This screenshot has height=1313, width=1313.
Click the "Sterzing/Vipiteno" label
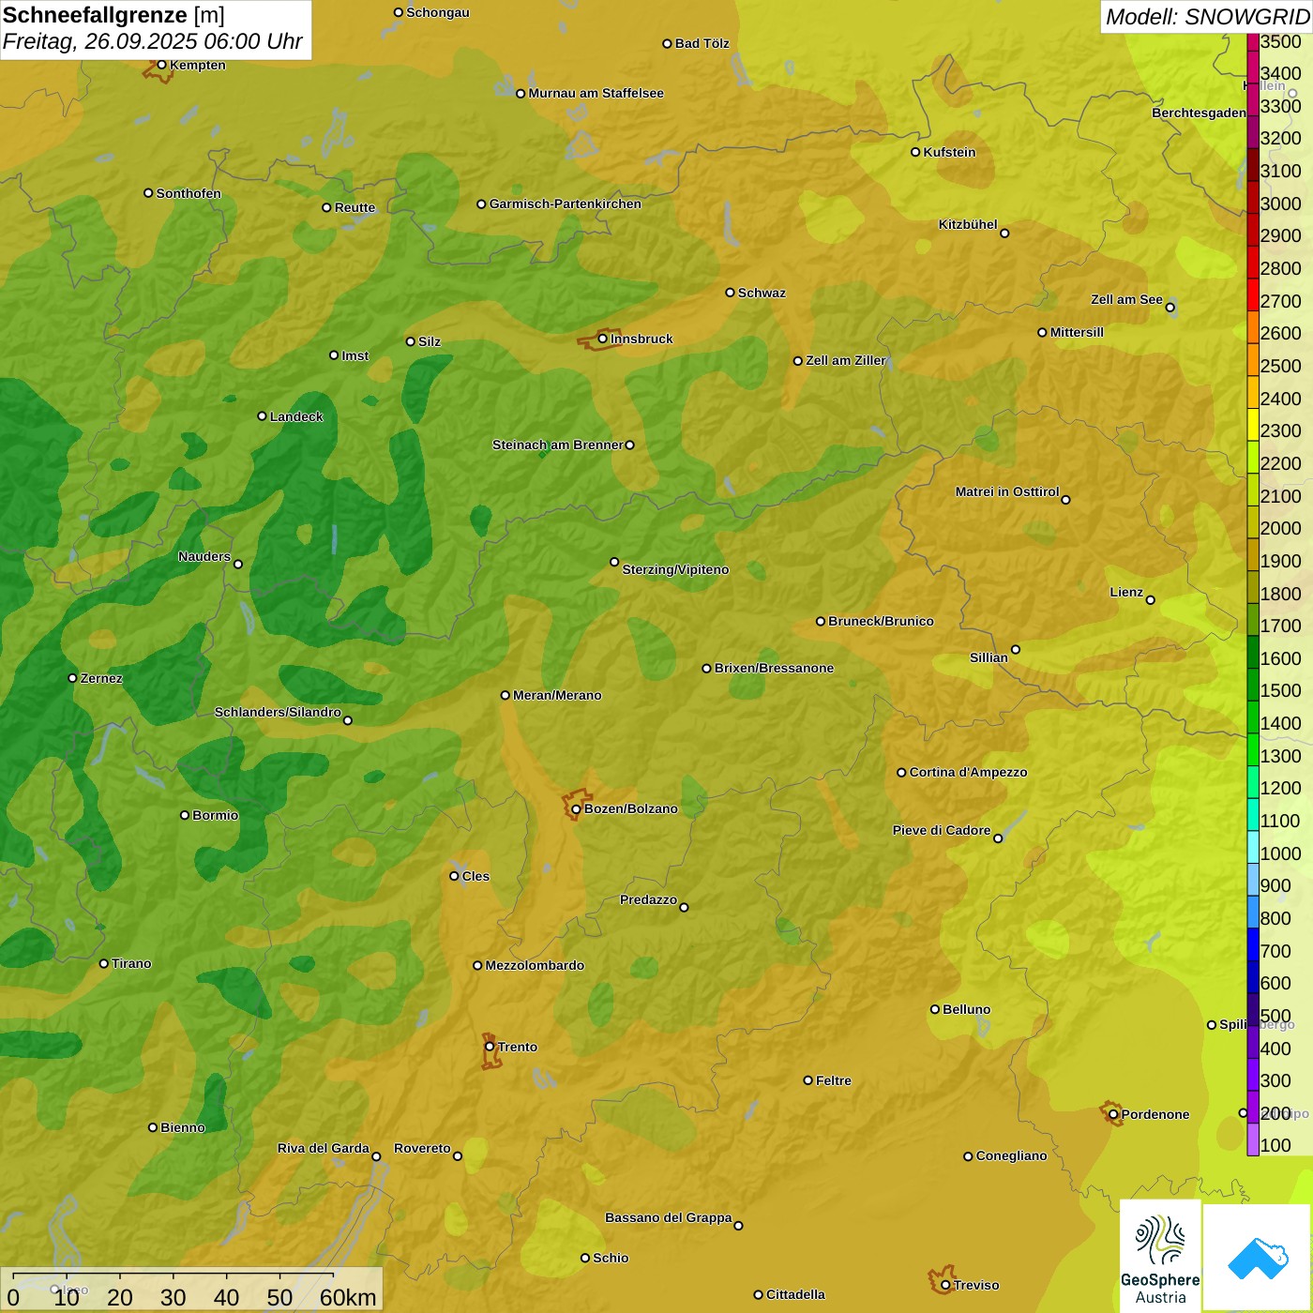(x=675, y=569)
